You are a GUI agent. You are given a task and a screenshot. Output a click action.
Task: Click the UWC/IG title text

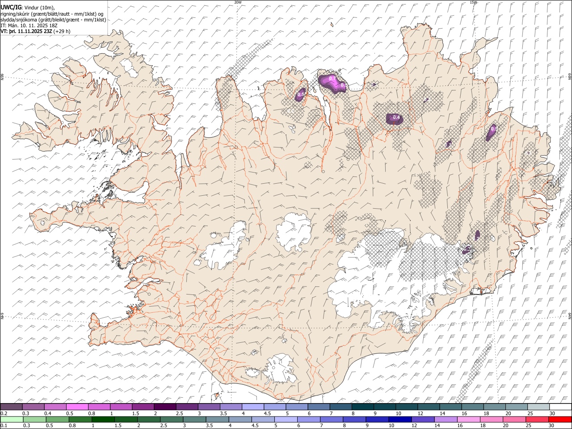[x=11, y=7]
